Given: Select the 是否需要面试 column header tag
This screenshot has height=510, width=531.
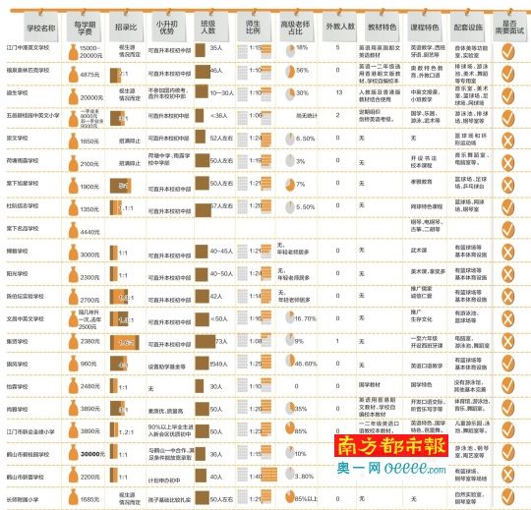Looking at the screenshot, I should click(x=509, y=28).
